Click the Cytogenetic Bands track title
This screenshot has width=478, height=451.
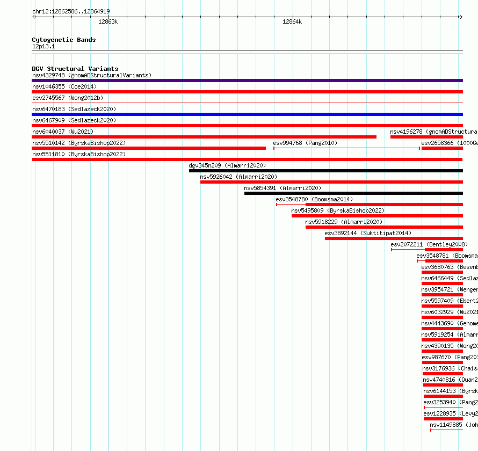click(x=64, y=40)
